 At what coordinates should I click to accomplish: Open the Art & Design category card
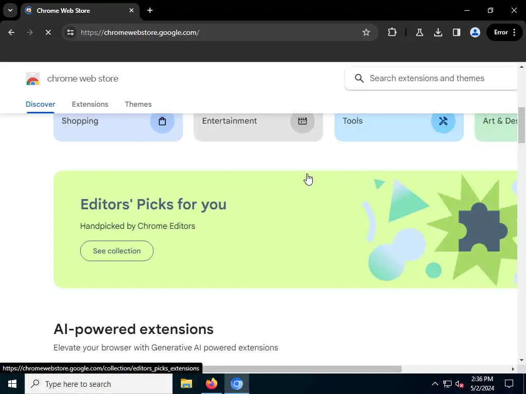tap(496, 127)
